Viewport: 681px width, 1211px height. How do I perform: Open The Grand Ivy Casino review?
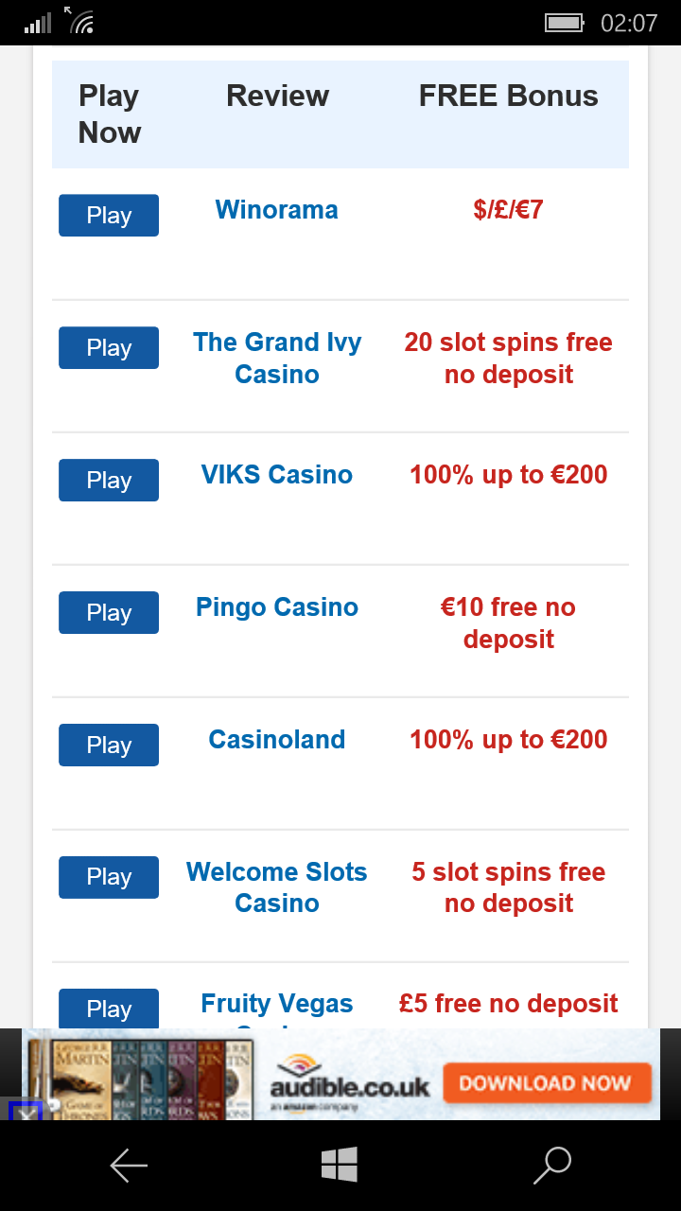277,358
